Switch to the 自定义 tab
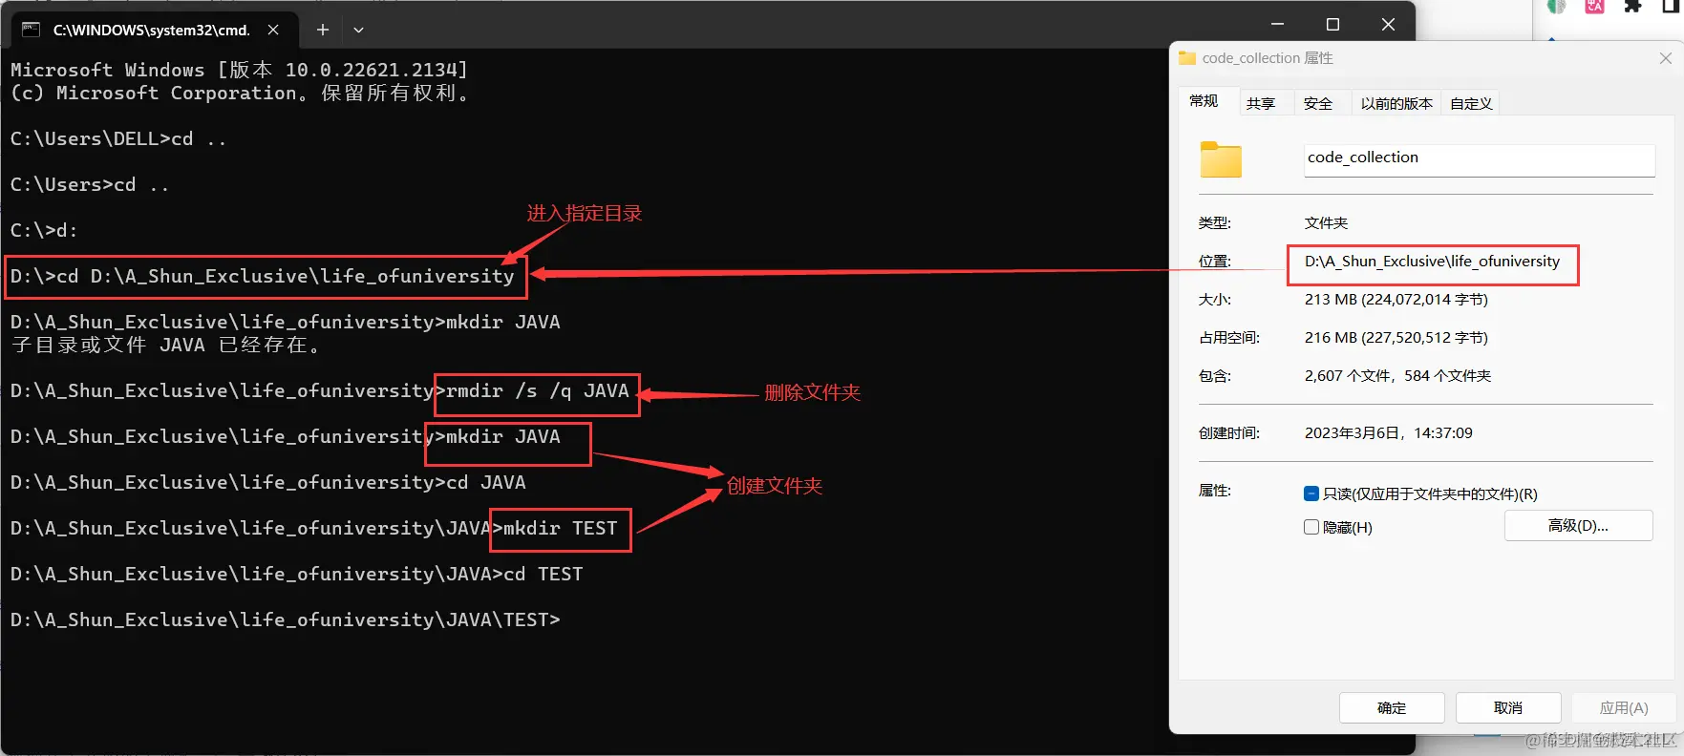 point(1471,103)
